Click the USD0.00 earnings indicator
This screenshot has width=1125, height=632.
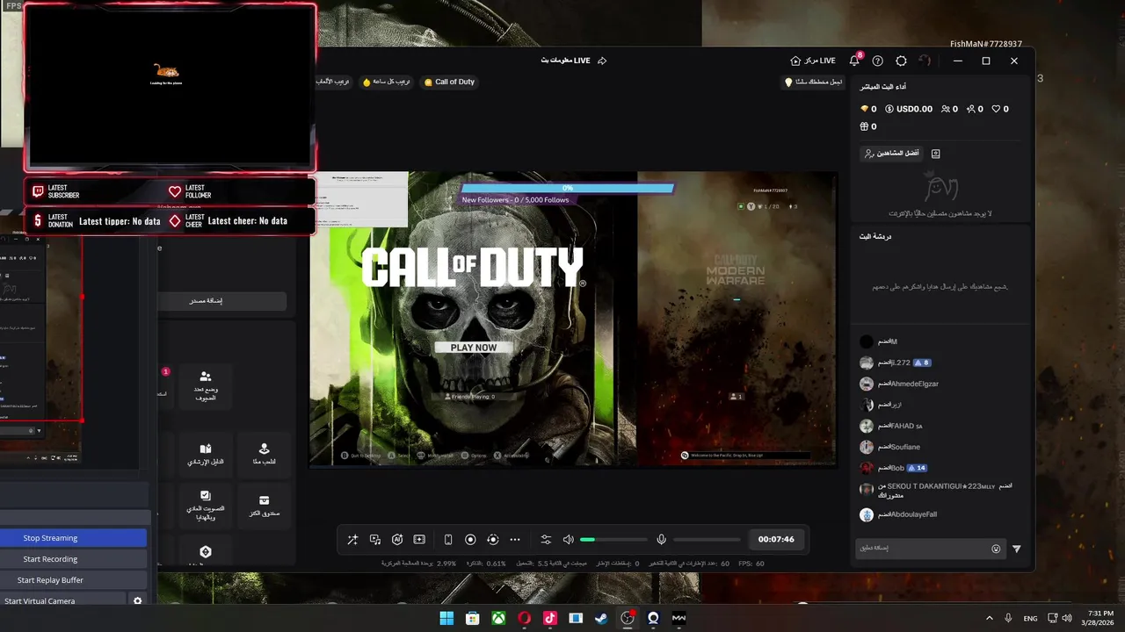(909, 109)
